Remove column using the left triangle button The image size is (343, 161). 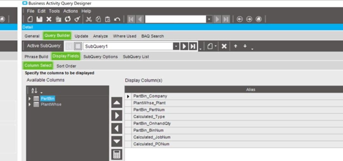click(x=117, y=128)
